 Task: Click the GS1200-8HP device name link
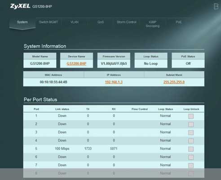[x=76, y=63]
